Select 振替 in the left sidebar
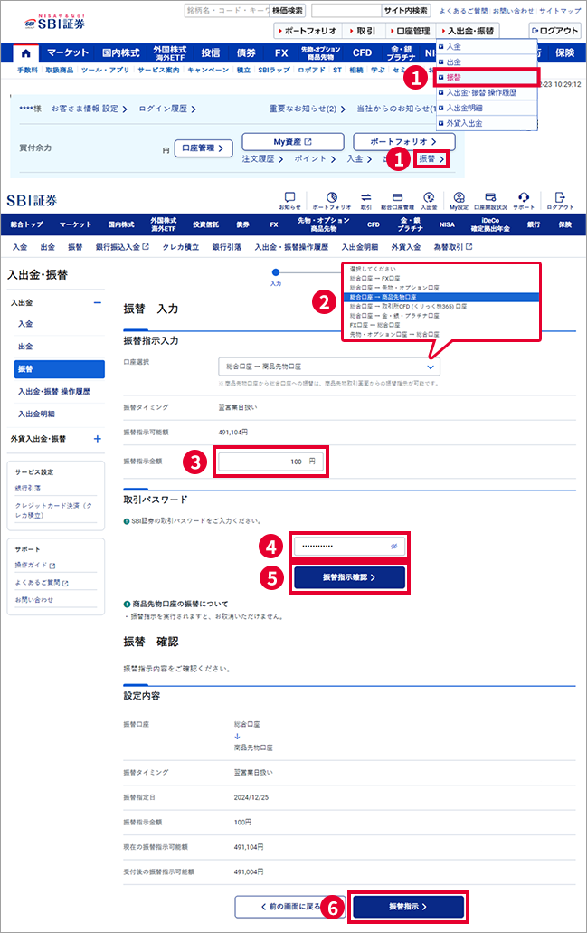 (x=60, y=369)
